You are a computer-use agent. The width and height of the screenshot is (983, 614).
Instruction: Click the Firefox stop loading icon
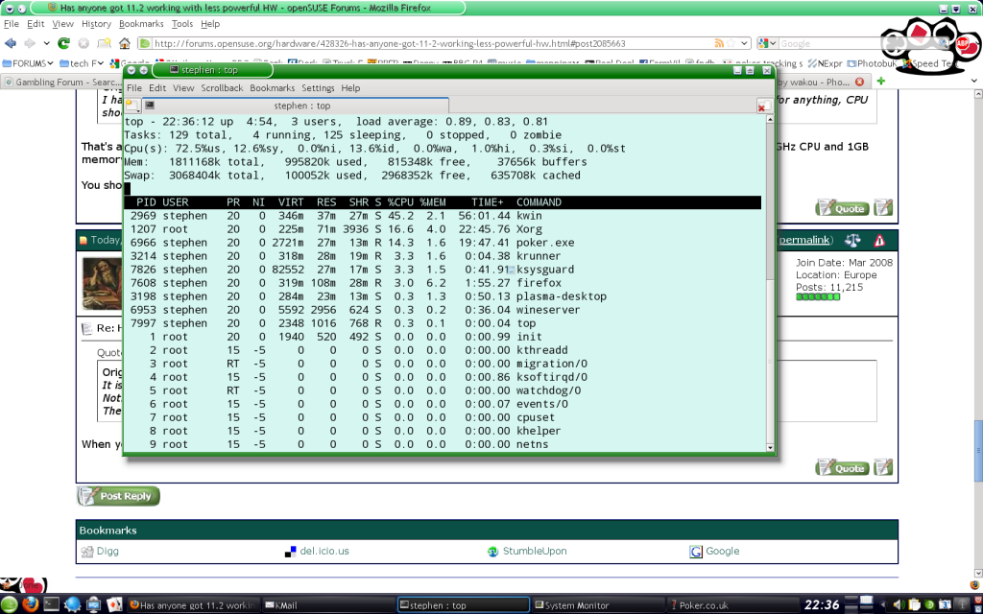pos(83,43)
